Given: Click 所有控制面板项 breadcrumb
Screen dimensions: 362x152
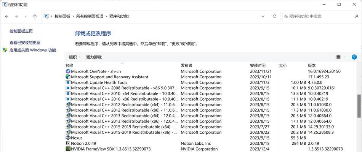Looking at the screenshot, I should (x=90, y=16).
